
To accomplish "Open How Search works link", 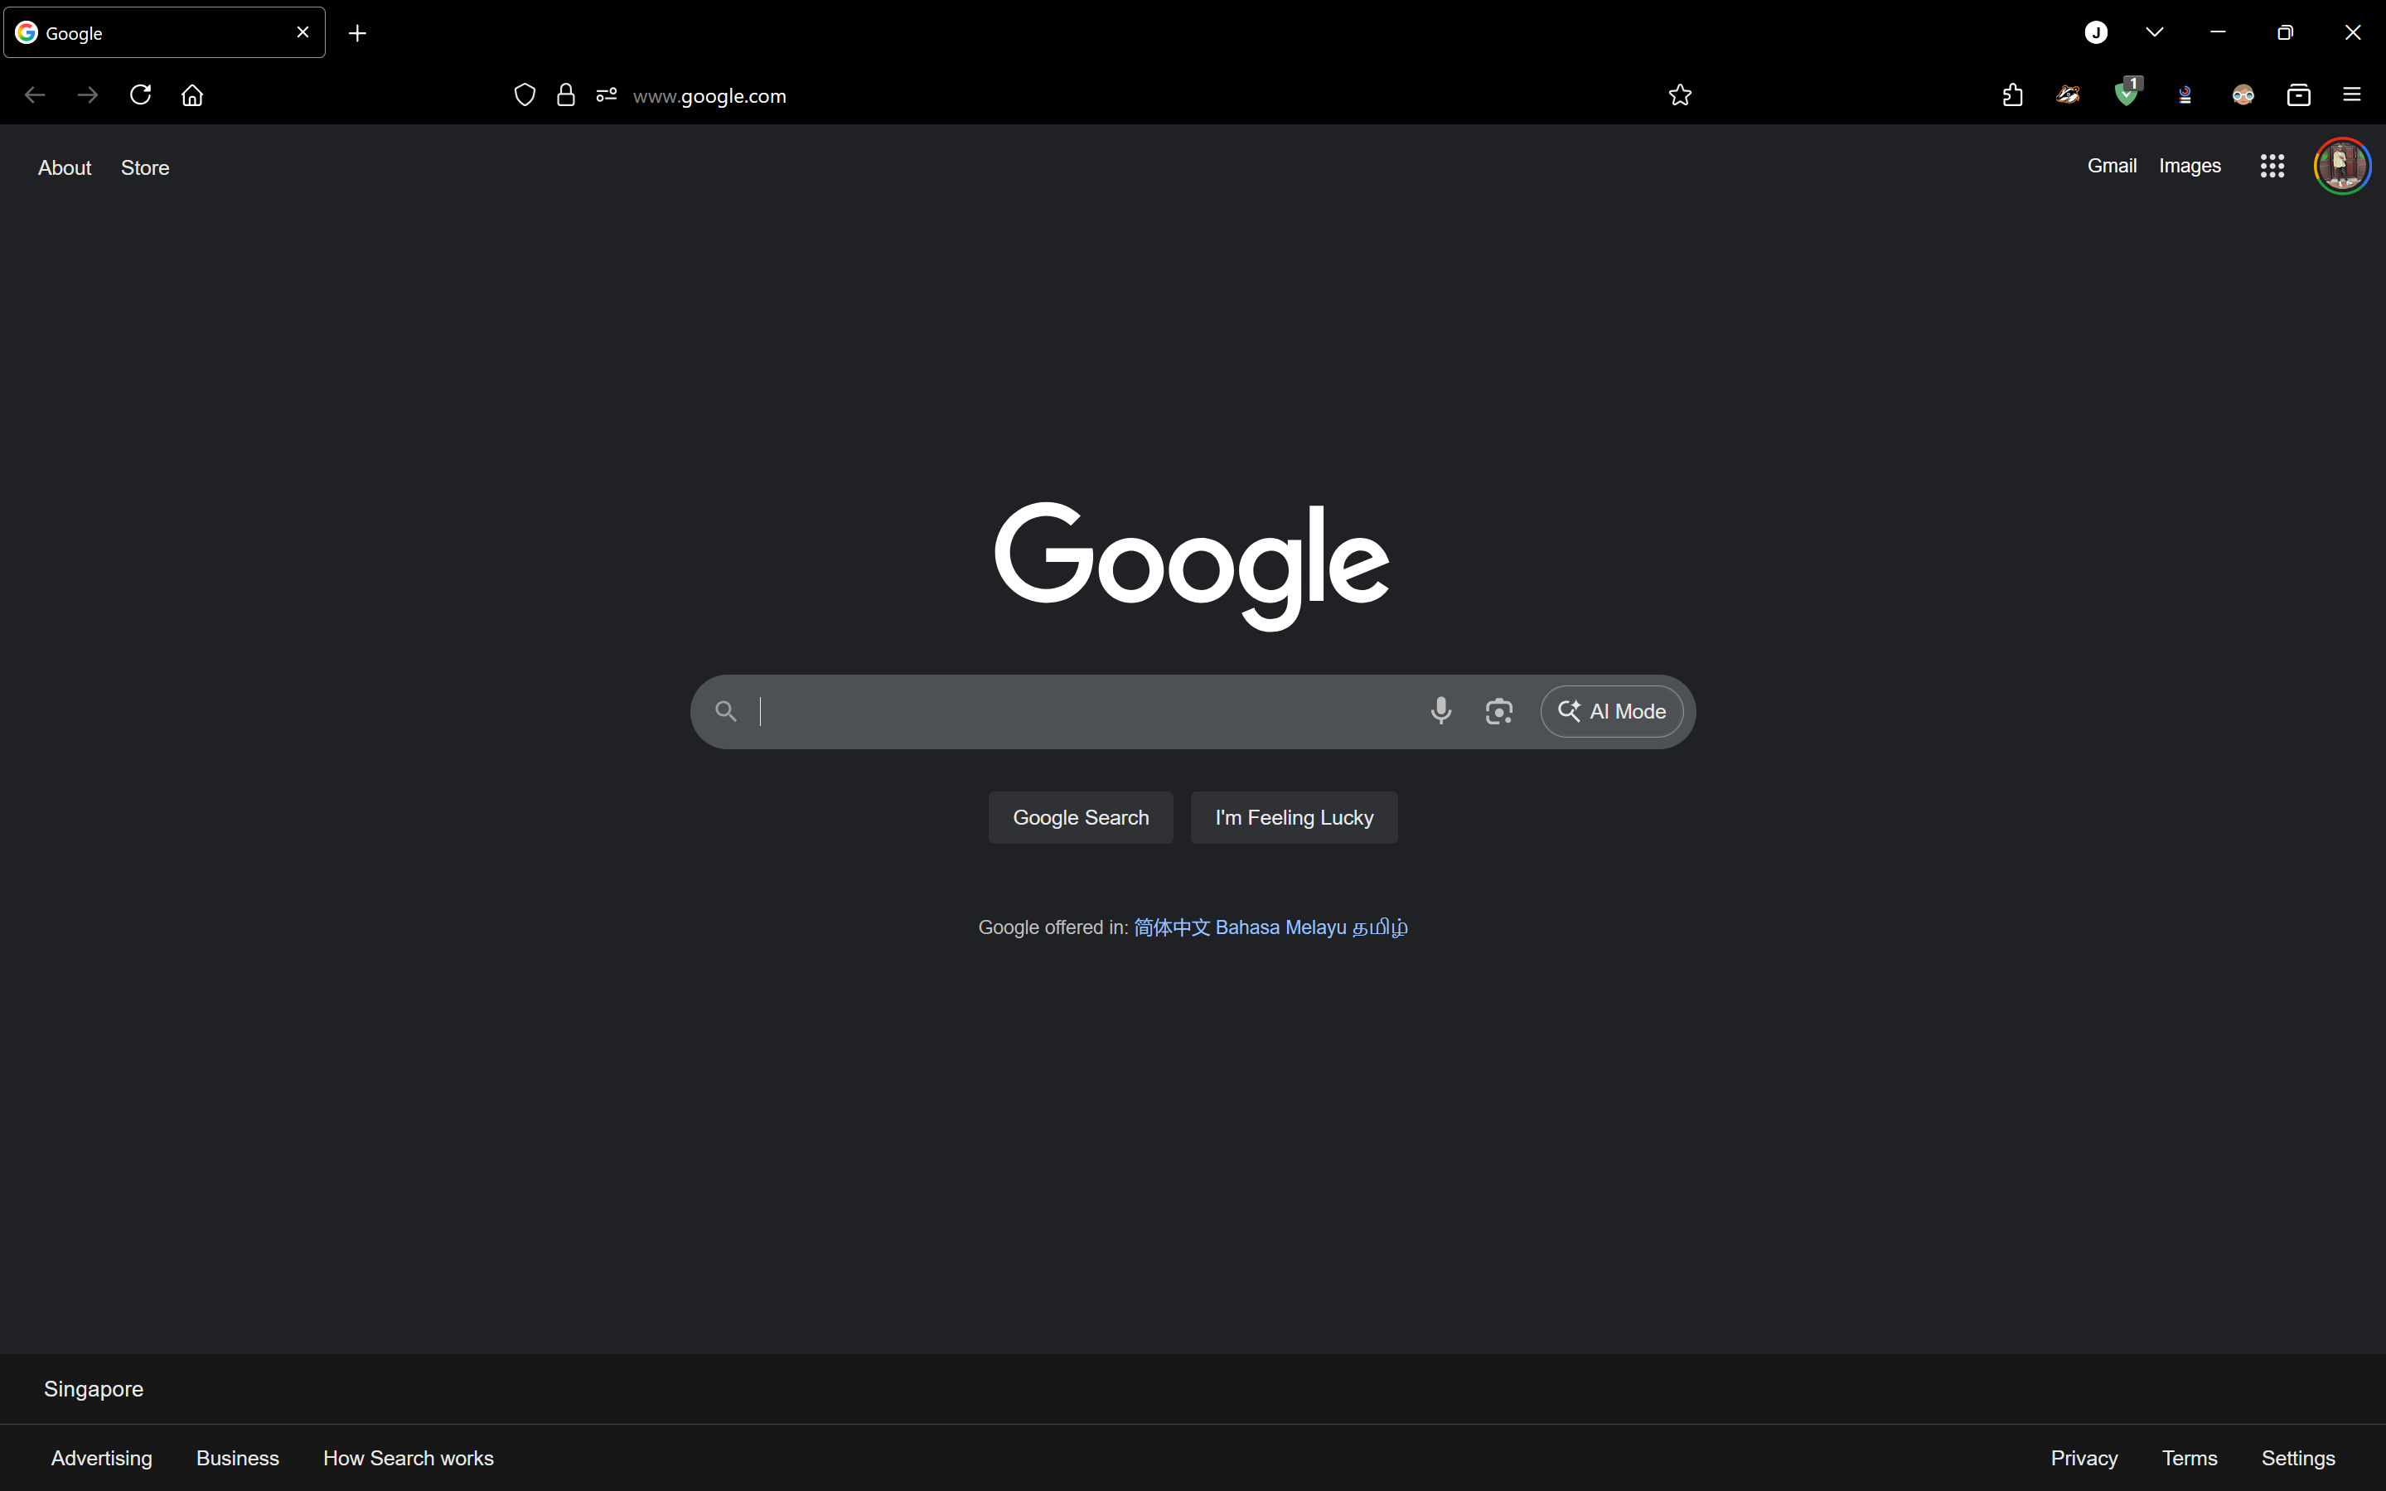I will [x=409, y=1458].
